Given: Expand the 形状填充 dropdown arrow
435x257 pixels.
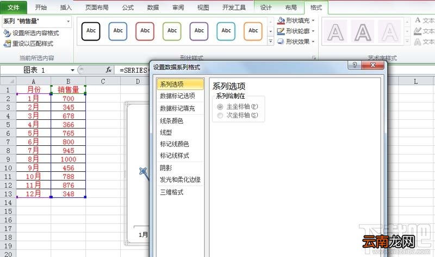Looking at the screenshot, I should [x=313, y=21].
